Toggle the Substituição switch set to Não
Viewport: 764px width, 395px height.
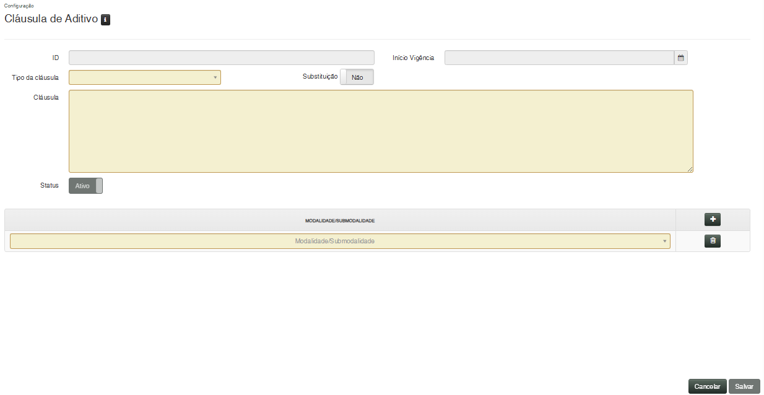(357, 77)
